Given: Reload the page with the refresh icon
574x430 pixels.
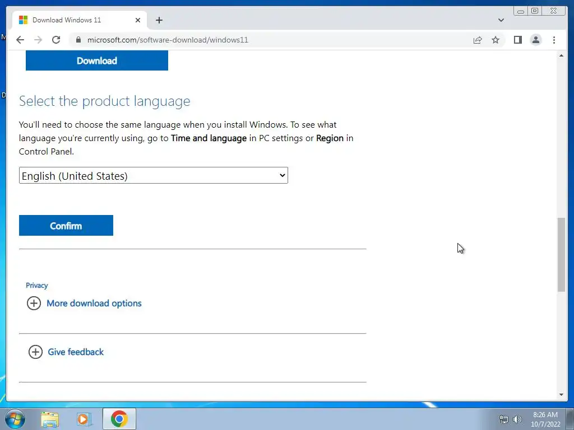Looking at the screenshot, I should (x=56, y=40).
